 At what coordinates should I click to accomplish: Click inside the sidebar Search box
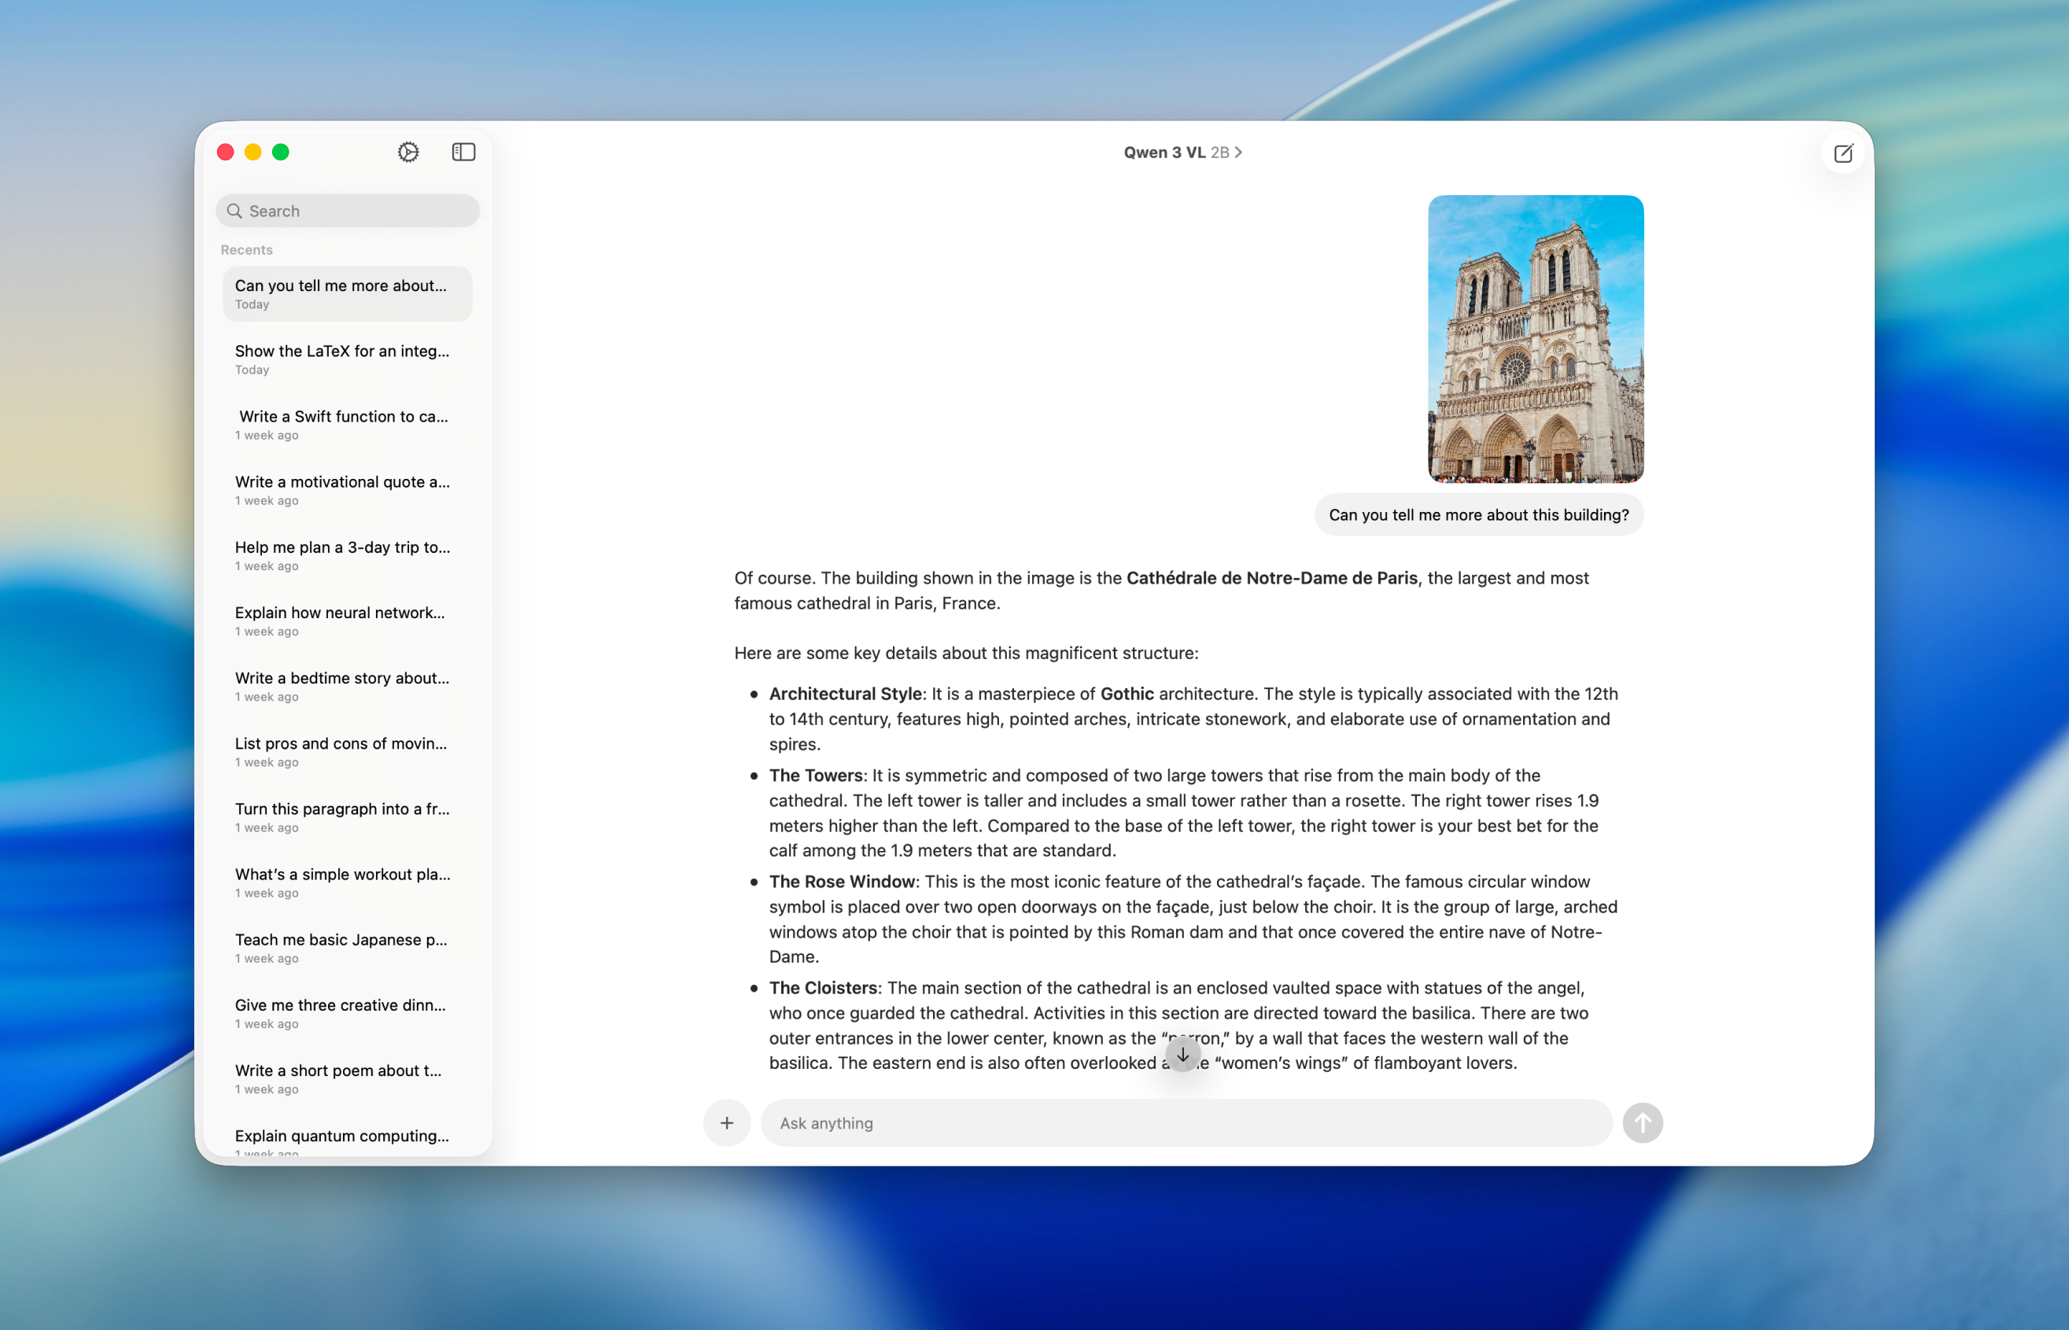click(x=345, y=210)
